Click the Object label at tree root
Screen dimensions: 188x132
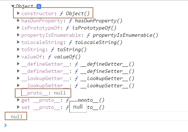point(25,6)
